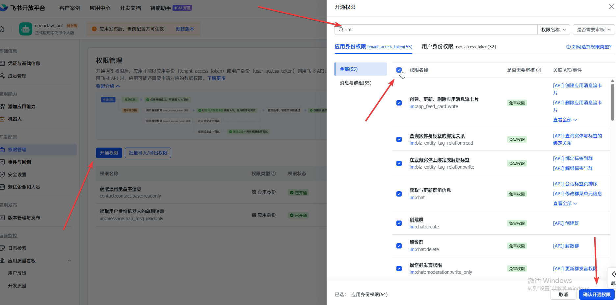The height and width of the screenshot is (305, 616).
Task: Click the warning icon in the publish notice
Action: pos(94,29)
